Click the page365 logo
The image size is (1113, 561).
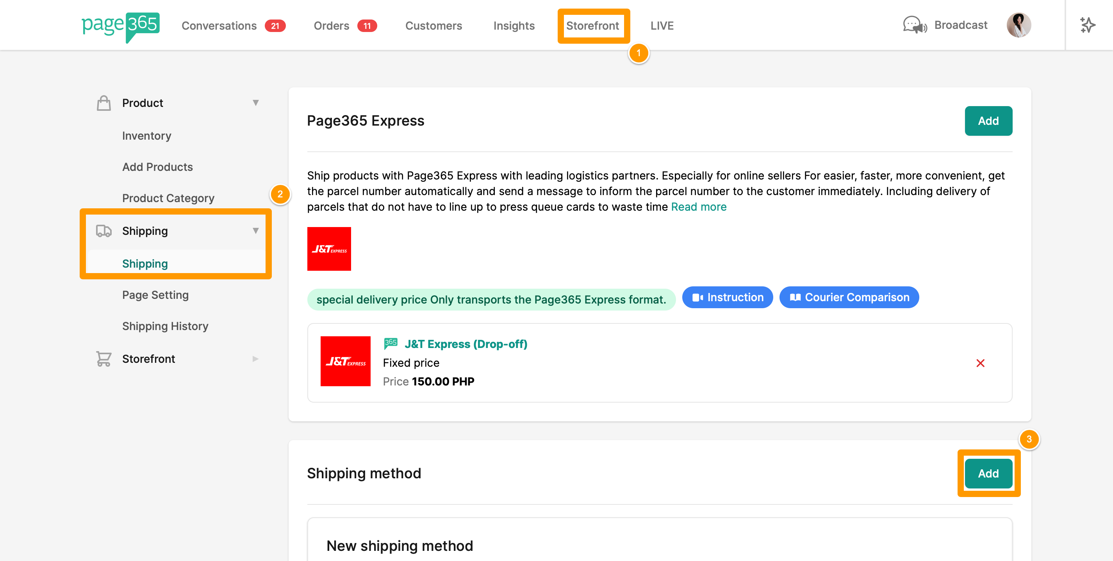[120, 26]
